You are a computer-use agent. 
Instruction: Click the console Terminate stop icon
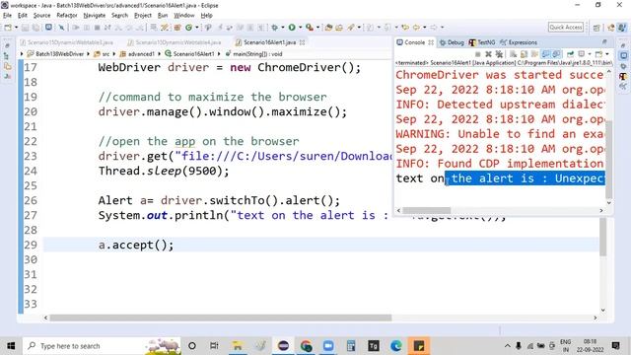[x=477, y=54]
